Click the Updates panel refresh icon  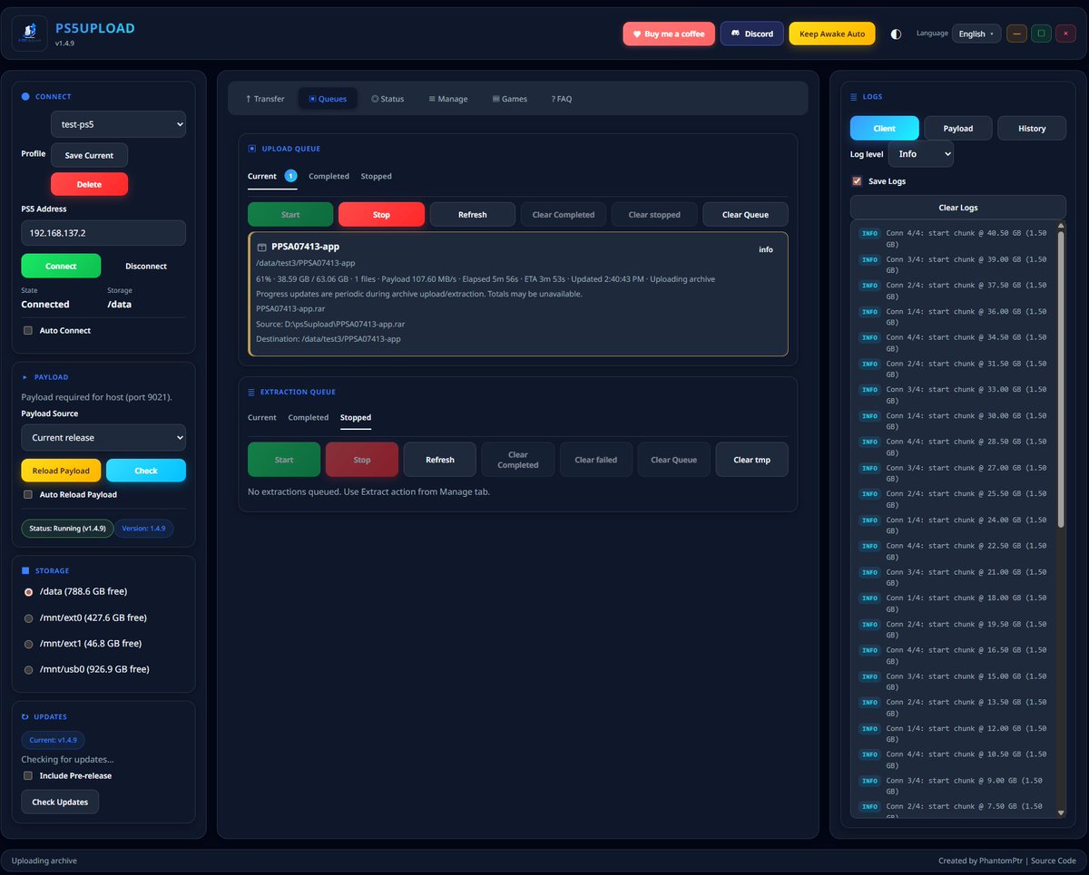25,716
